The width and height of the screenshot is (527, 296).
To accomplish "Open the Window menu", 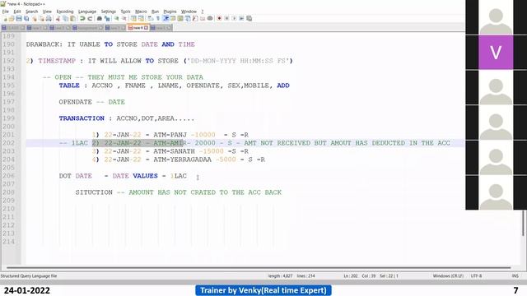I will [189, 12].
